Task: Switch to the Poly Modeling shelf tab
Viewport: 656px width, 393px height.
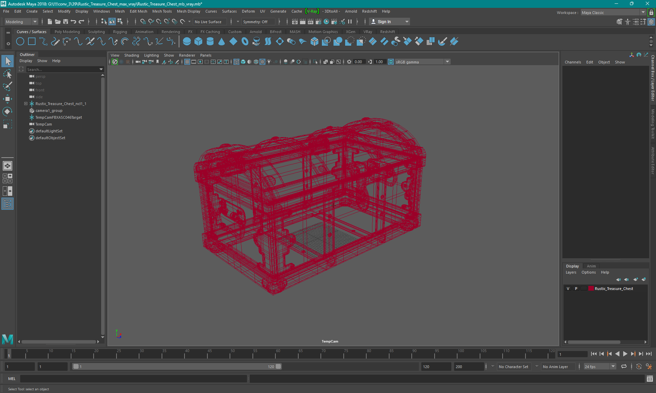Action: click(x=67, y=32)
